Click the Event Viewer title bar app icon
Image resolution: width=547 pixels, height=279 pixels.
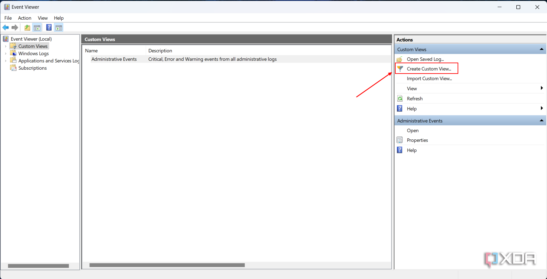tap(7, 7)
